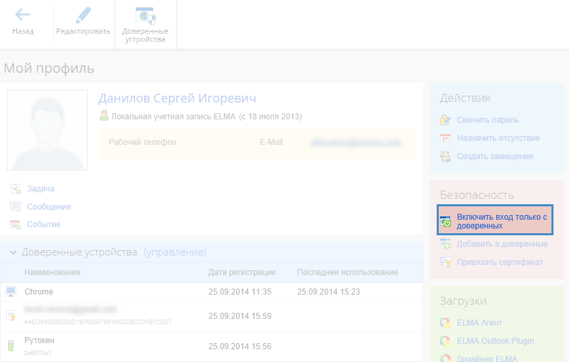Click the Рутокен device token icon
Screen dimensions: 569x362
(x=10, y=346)
